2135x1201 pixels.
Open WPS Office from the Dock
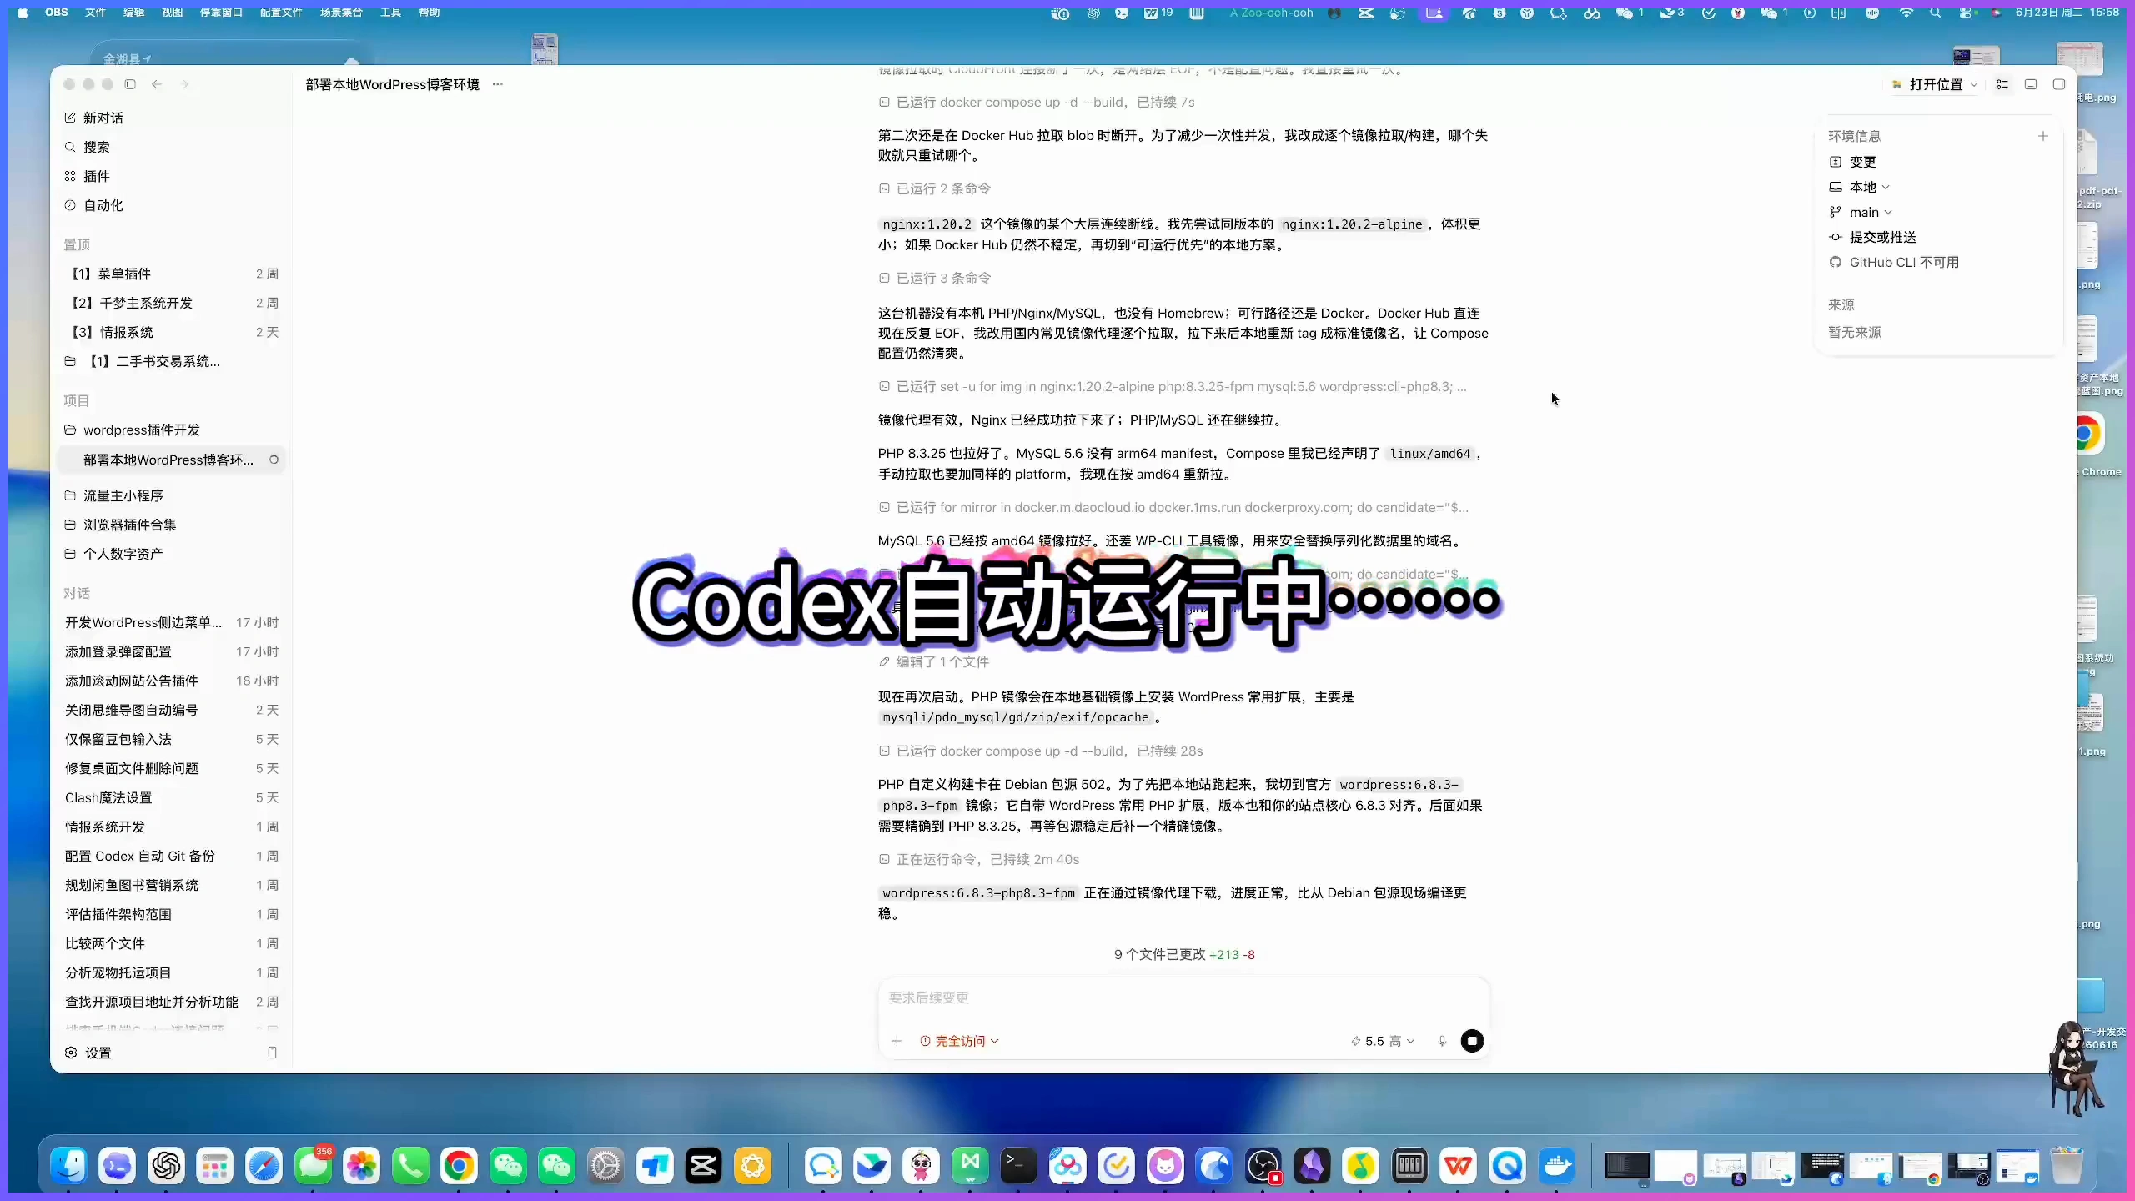click(1459, 1165)
